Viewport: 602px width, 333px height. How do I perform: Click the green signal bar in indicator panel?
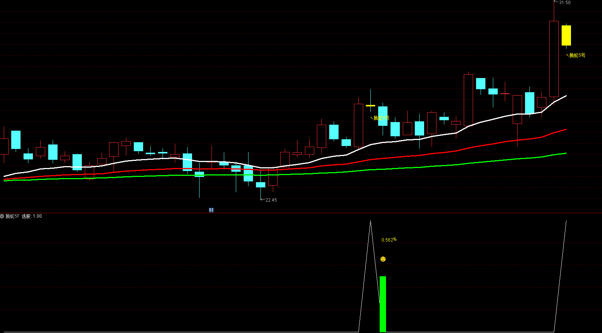(383, 304)
